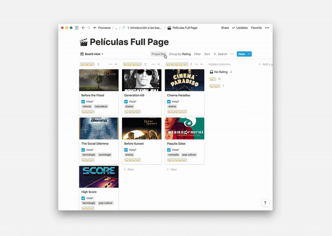Screen dimensions: 332x236
Task: Expand the Board view switcher dropdown
Action: tap(92, 54)
